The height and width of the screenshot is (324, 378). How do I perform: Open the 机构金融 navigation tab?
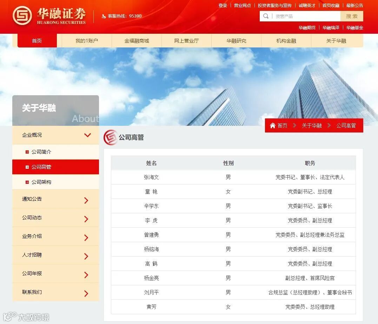[286, 40]
